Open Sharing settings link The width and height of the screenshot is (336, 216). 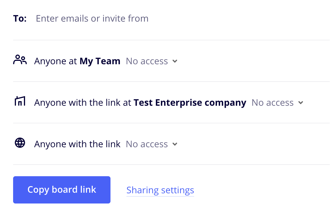click(160, 190)
